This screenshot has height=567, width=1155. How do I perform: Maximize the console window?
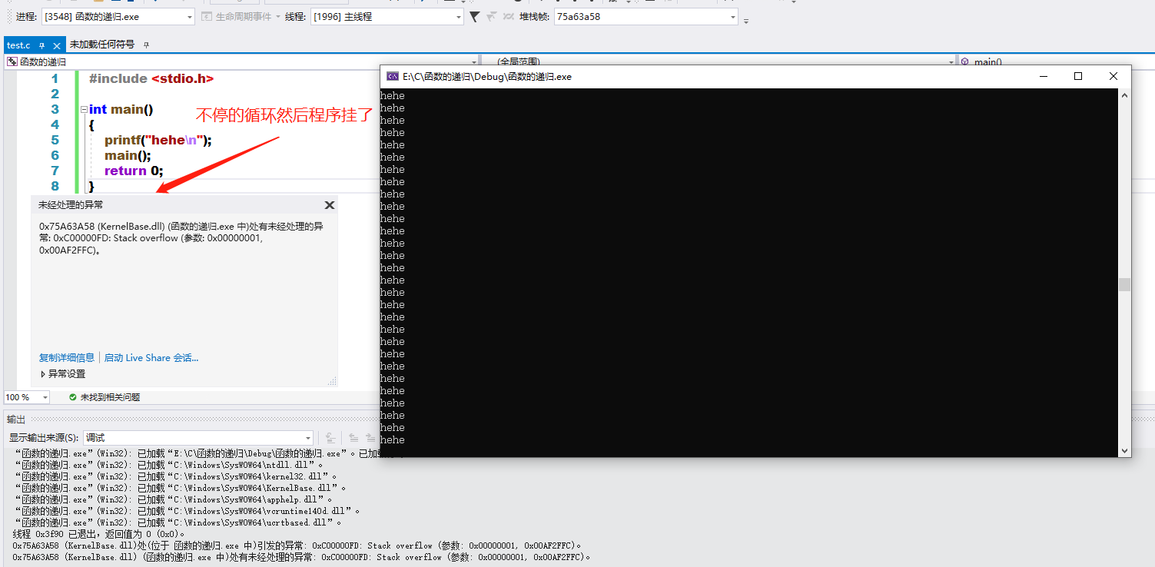pos(1078,76)
